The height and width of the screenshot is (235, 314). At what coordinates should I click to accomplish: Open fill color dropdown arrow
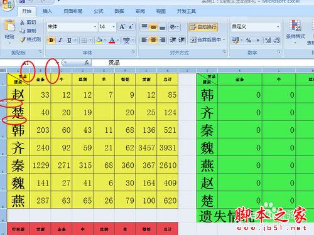(x=105, y=40)
